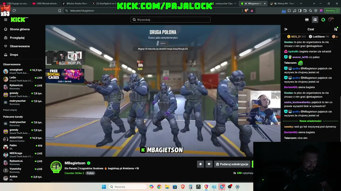Open Settings gear from taskbar
The height and width of the screenshot is (191, 341).
tap(237, 187)
